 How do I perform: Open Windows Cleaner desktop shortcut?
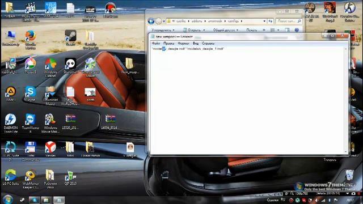coord(50,67)
